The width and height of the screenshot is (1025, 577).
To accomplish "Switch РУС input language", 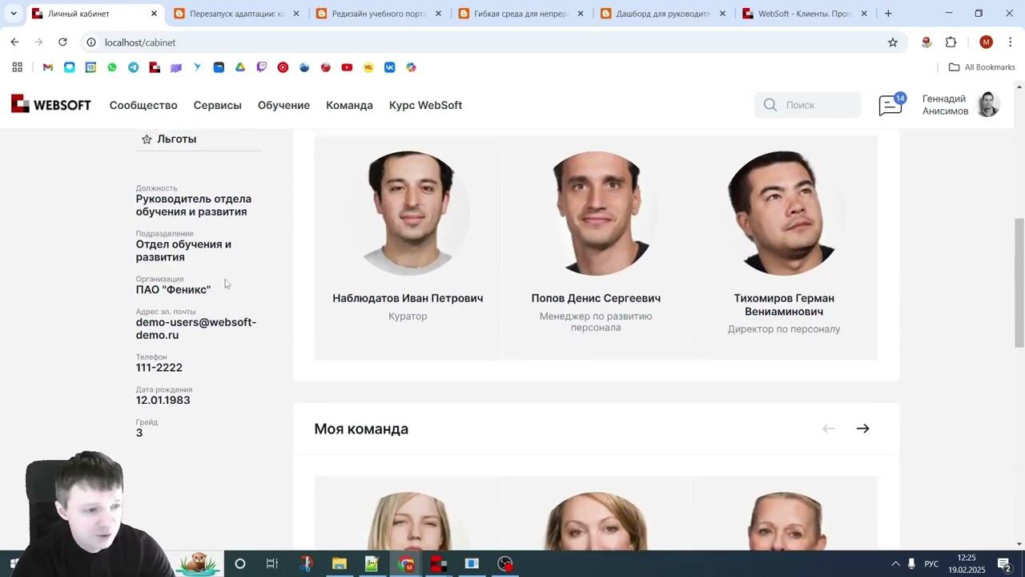I will (931, 564).
